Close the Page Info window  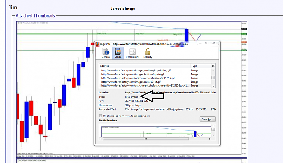click(x=214, y=43)
